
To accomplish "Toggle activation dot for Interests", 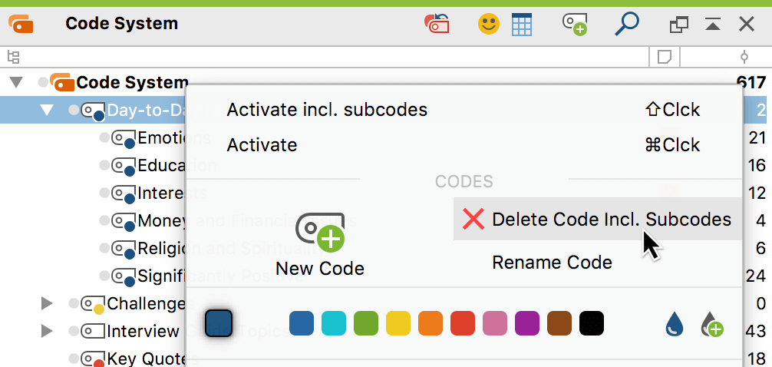I will (104, 193).
